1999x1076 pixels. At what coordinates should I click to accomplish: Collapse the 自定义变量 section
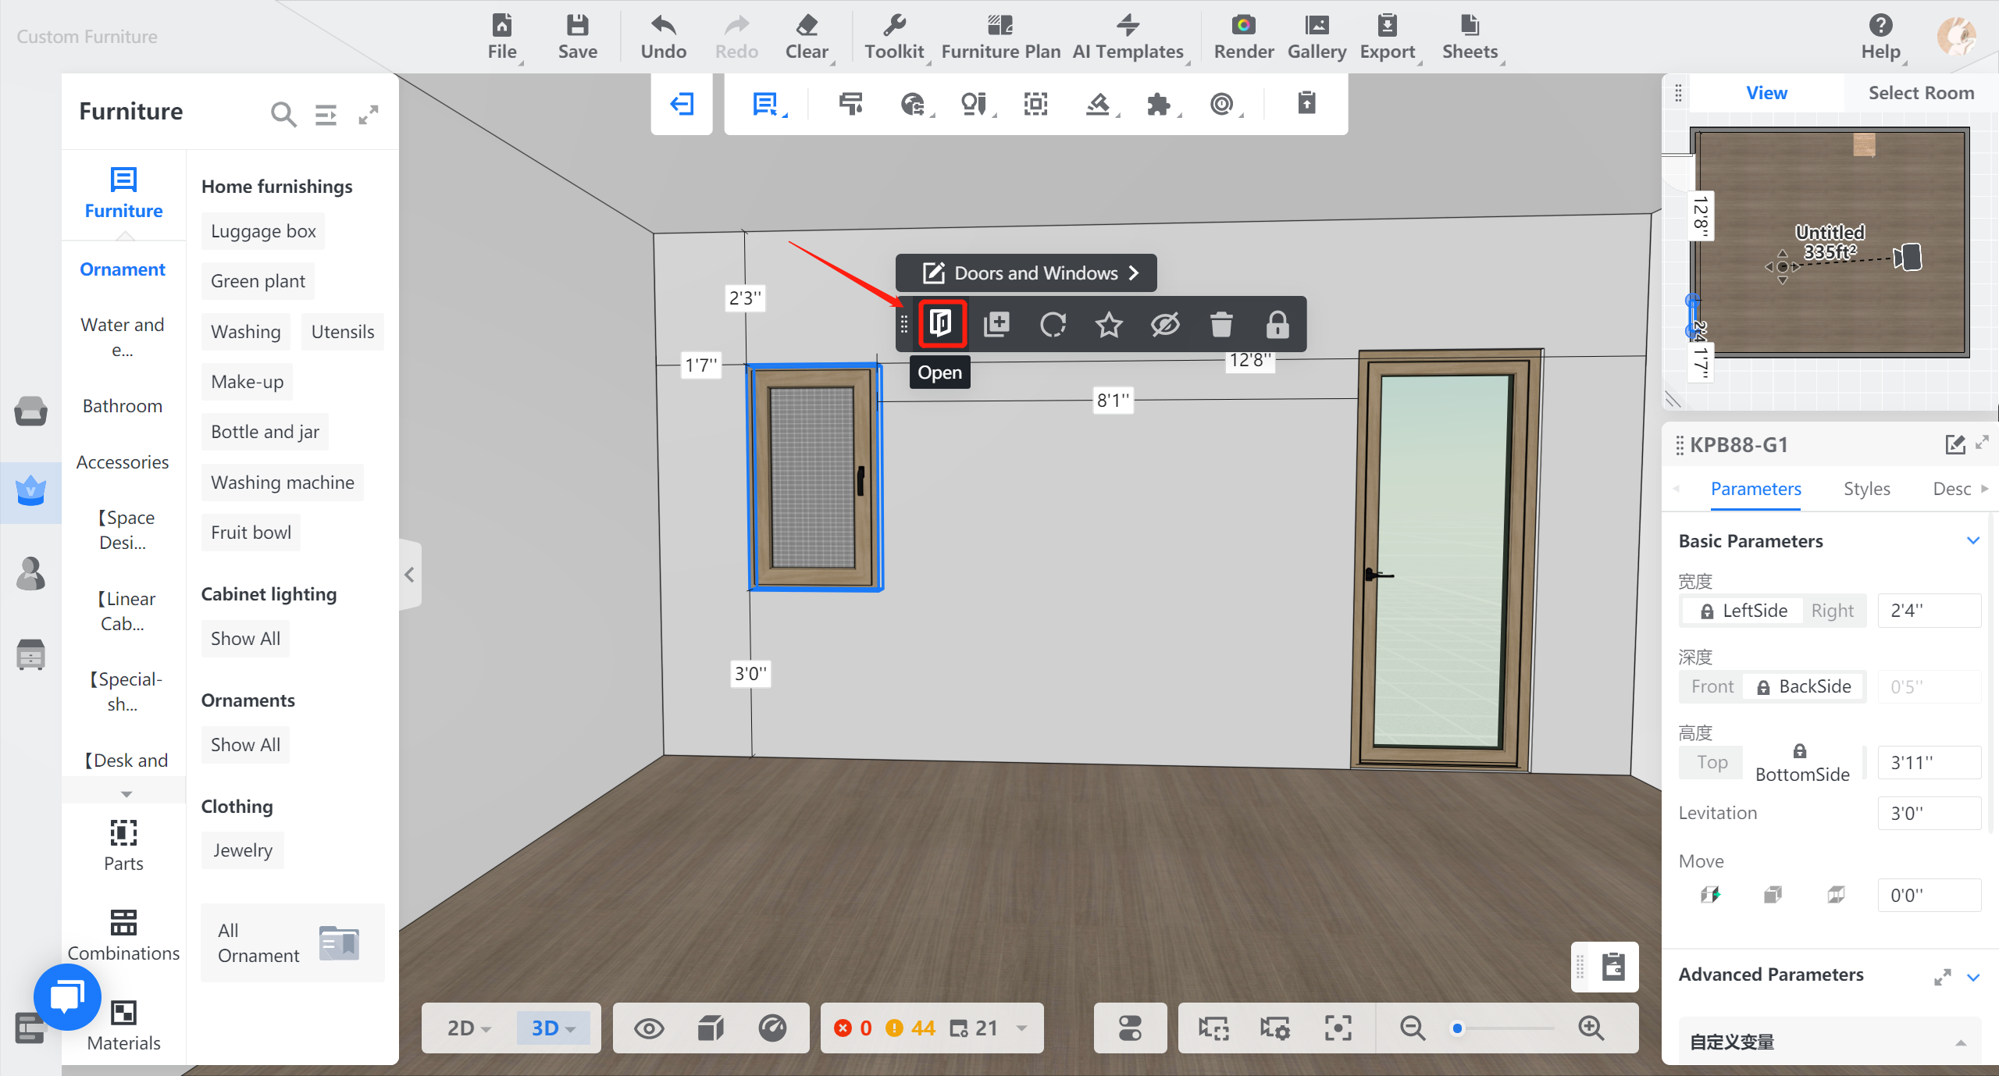(1961, 1043)
